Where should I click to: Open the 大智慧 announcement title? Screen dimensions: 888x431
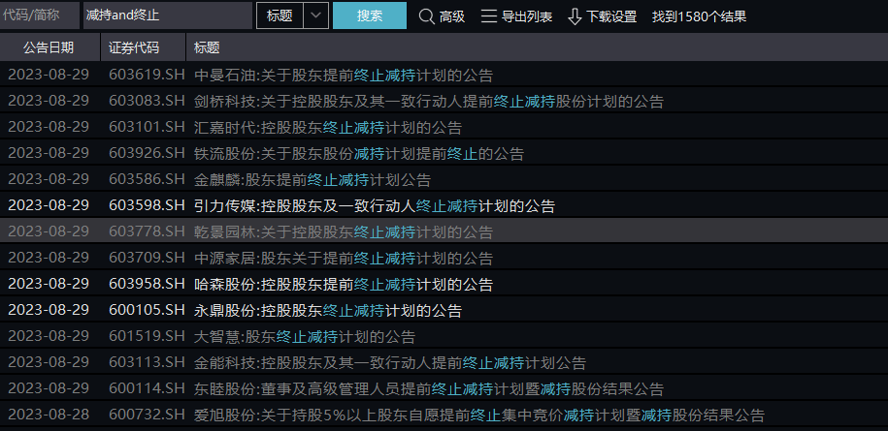(x=305, y=337)
